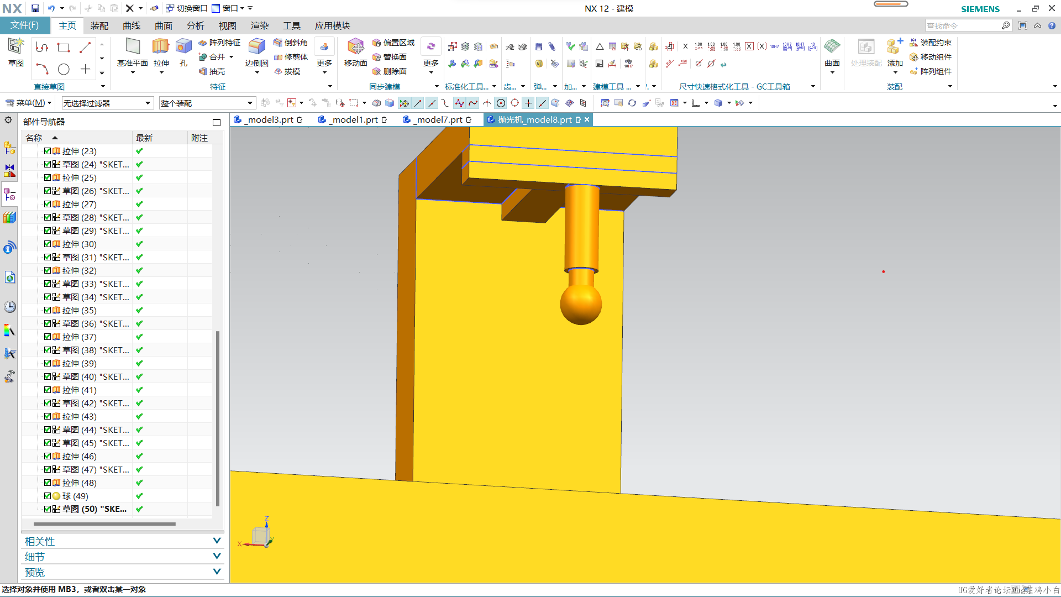The width and height of the screenshot is (1061, 597).
Task: Switch to the _model7.prt document tab
Action: (437, 119)
